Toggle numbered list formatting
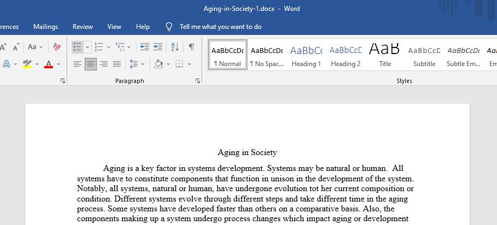The width and height of the screenshot is (497, 225). pyautogui.click(x=98, y=47)
